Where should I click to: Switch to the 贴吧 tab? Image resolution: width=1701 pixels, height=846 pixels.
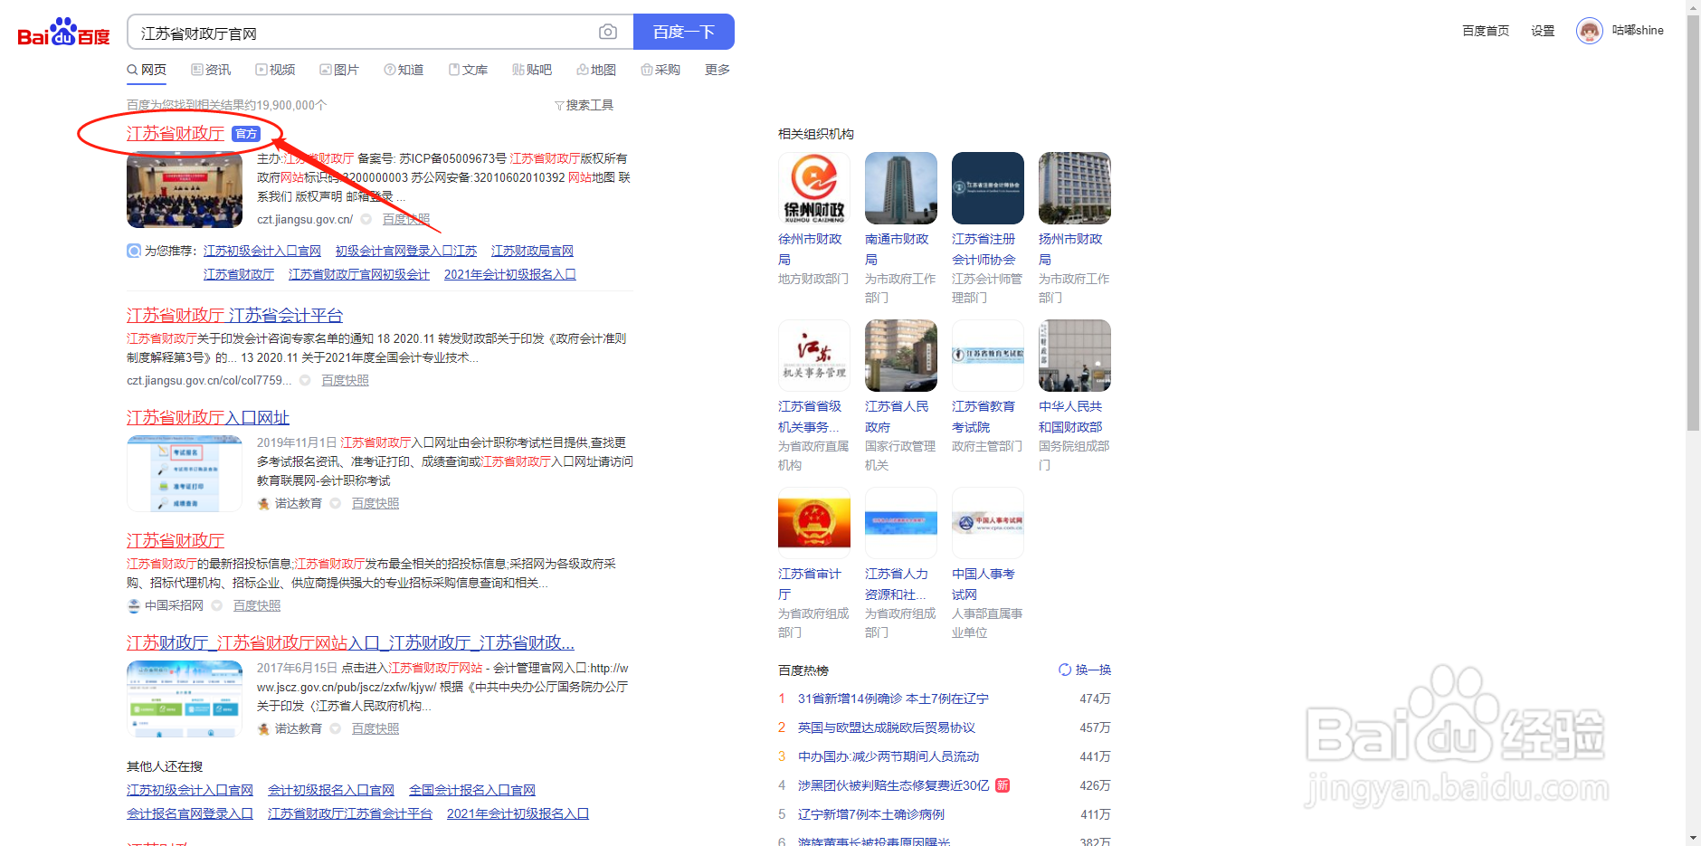pyautogui.click(x=532, y=70)
